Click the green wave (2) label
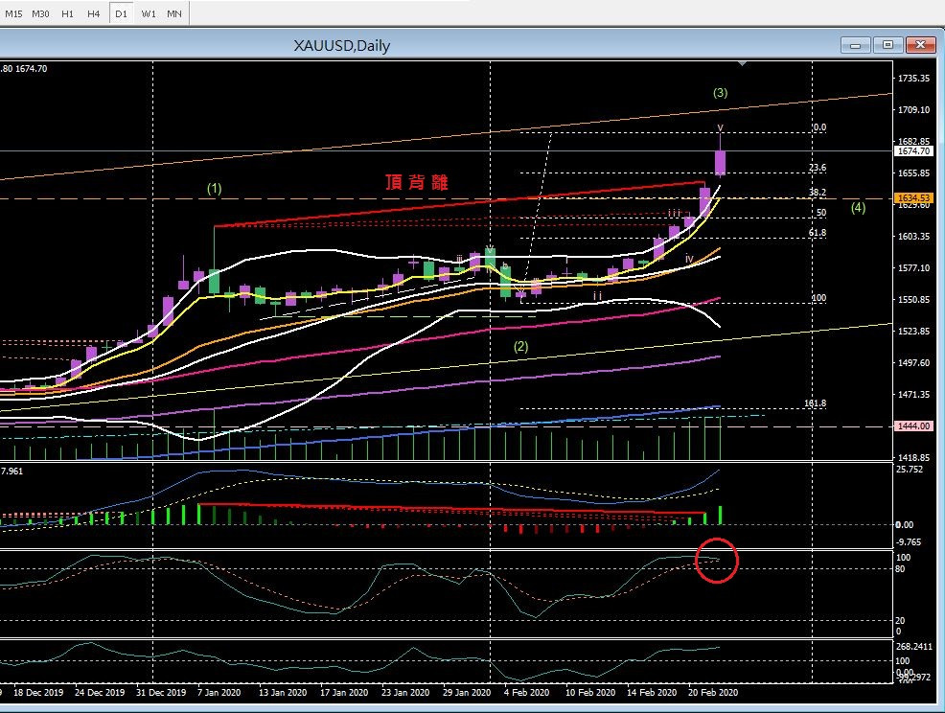Viewport: 945px width, 713px height. coord(520,345)
